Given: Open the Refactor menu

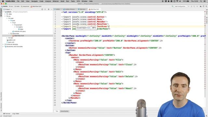Looking at the screenshot, I should coord(56,1).
